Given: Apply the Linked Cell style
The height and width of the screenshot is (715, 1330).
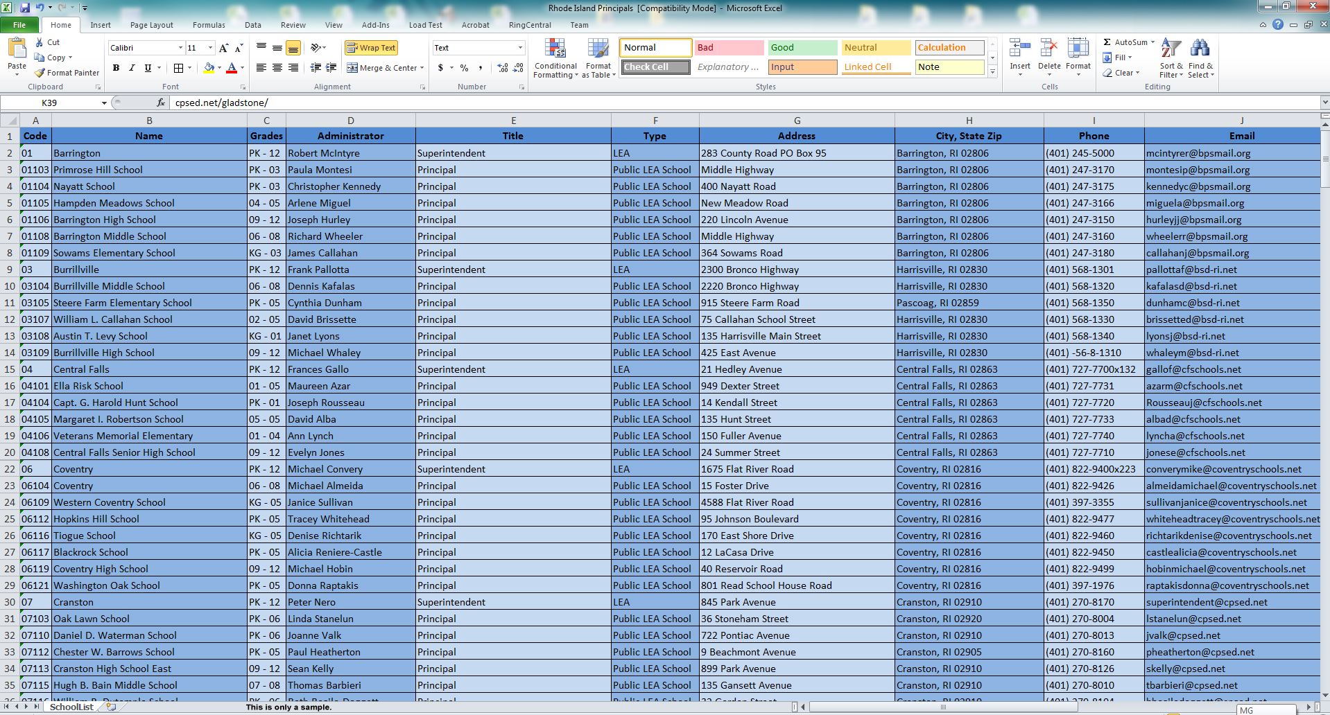Looking at the screenshot, I should point(876,67).
